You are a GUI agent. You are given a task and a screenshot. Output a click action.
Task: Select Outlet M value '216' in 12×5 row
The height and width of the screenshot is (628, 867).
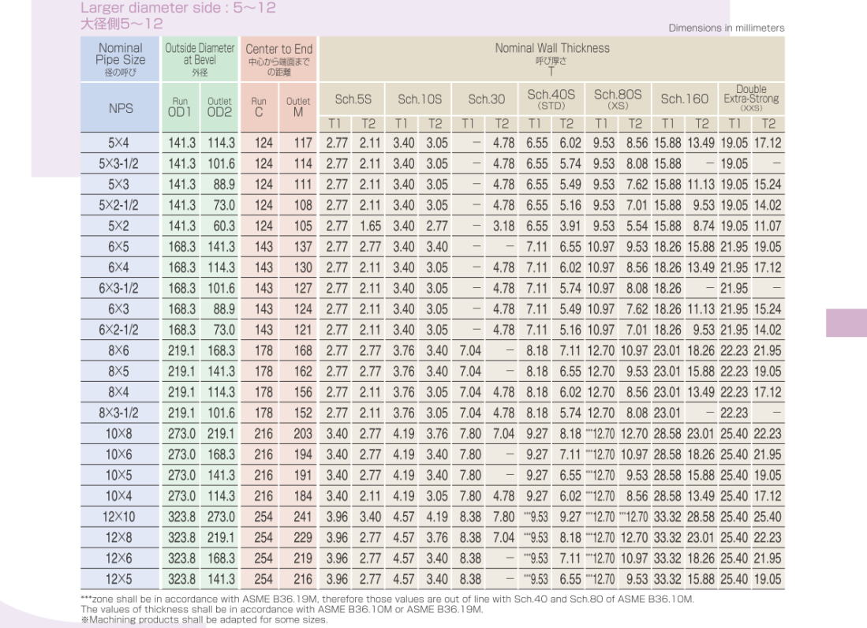(x=303, y=579)
